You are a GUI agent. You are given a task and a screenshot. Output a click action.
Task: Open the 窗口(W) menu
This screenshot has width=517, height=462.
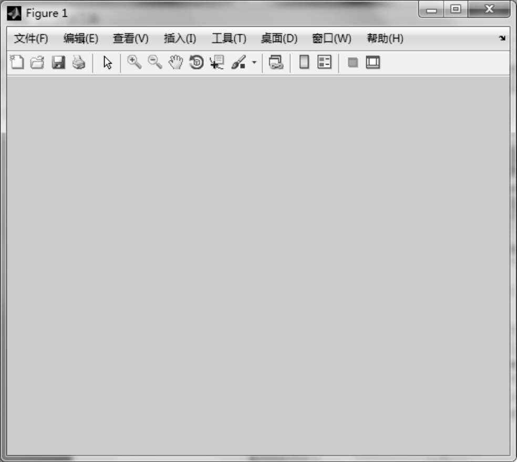(332, 38)
